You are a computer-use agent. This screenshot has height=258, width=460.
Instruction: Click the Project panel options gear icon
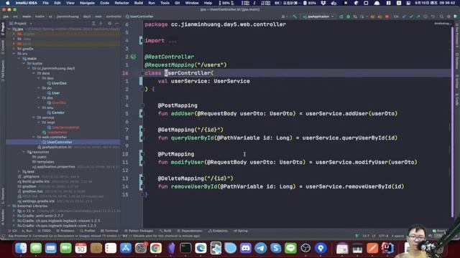pos(109,24)
